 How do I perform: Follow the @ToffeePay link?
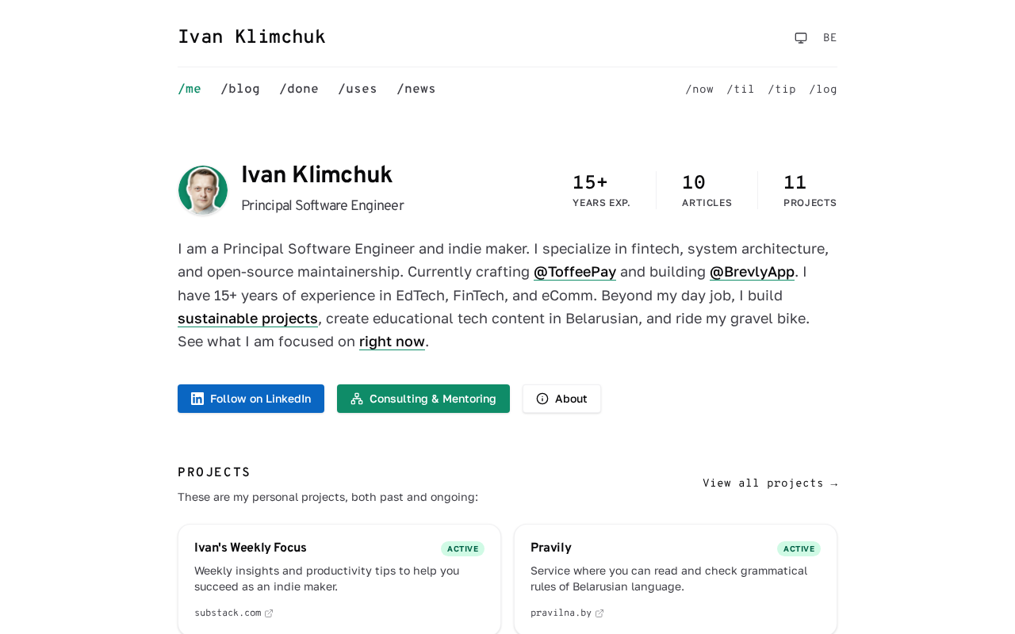pyautogui.click(x=575, y=272)
